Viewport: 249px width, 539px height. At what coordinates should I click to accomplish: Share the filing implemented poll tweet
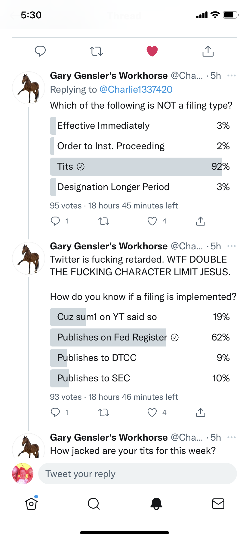coord(200,412)
